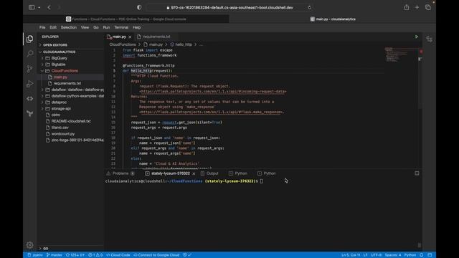This screenshot has width=459, height=258.
Task: Expand the OPEN EDITORS section
Action: [55, 44]
